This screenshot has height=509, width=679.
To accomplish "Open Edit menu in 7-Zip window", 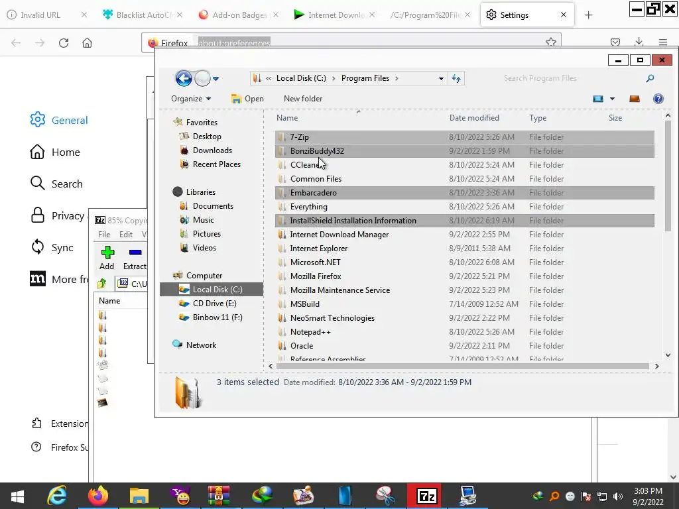I will pyautogui.click(x=125, y=234).
